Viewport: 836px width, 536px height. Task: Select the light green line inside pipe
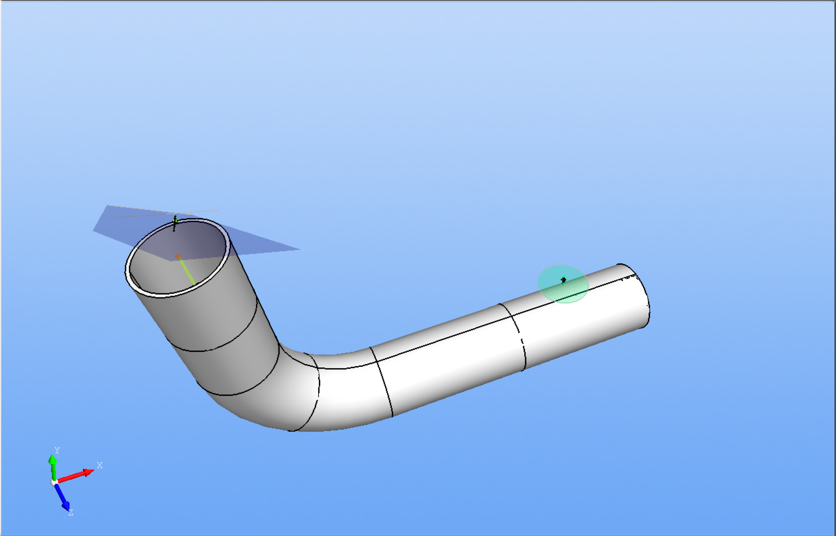click(x=187, y=272)
